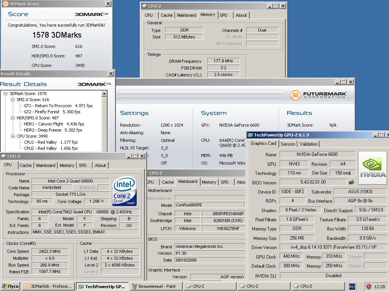Click the 3DMark06 logo in Score window
Screen dimensions: 389x292
click(x=92, y=14)
